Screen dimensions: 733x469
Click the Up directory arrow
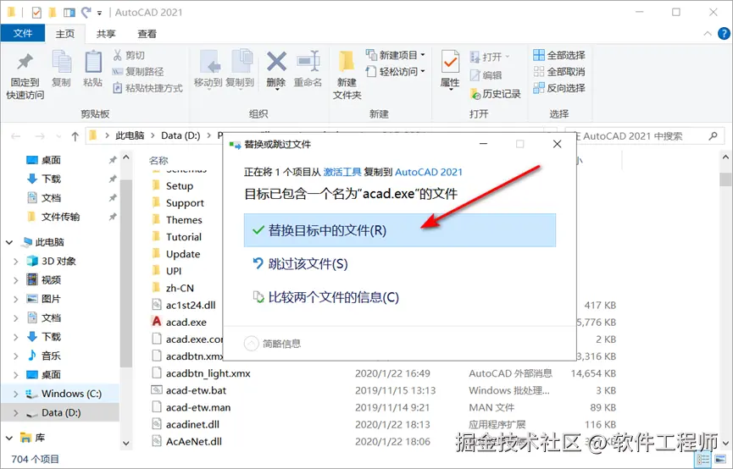click(x=75, y=136)
